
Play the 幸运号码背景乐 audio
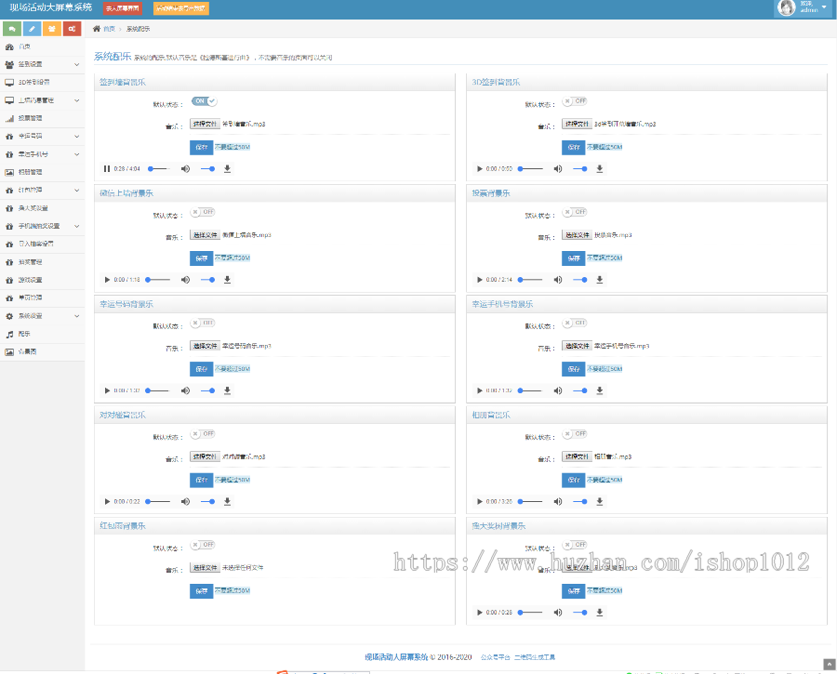107,390
